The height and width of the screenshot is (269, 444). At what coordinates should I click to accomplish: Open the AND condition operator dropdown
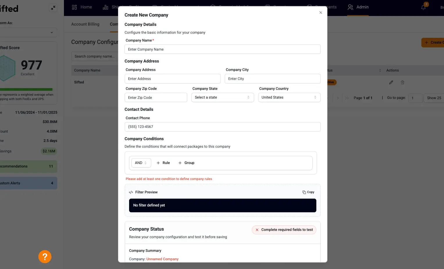tap(141, 163)
